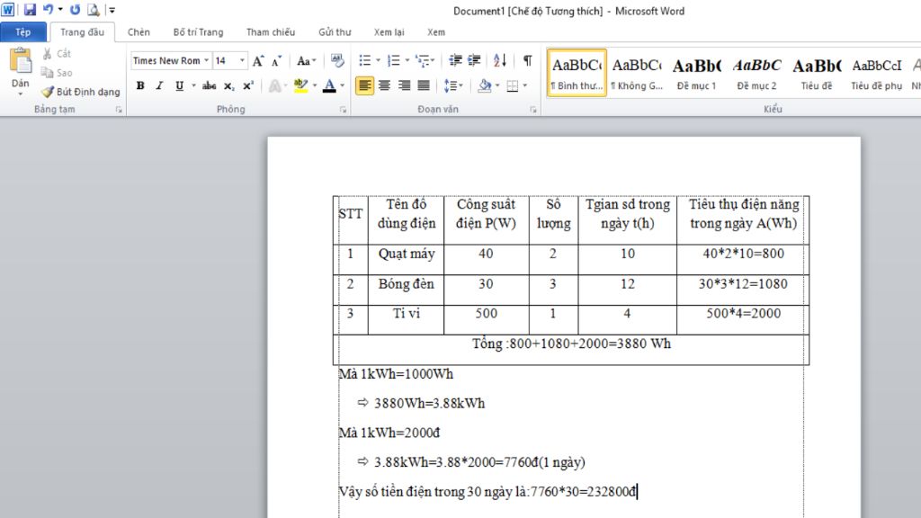The width and height of the screenshot is (921, 518).
Task: Apply Tiêu đề phụ subtitle style
Action: coord(876,73)
